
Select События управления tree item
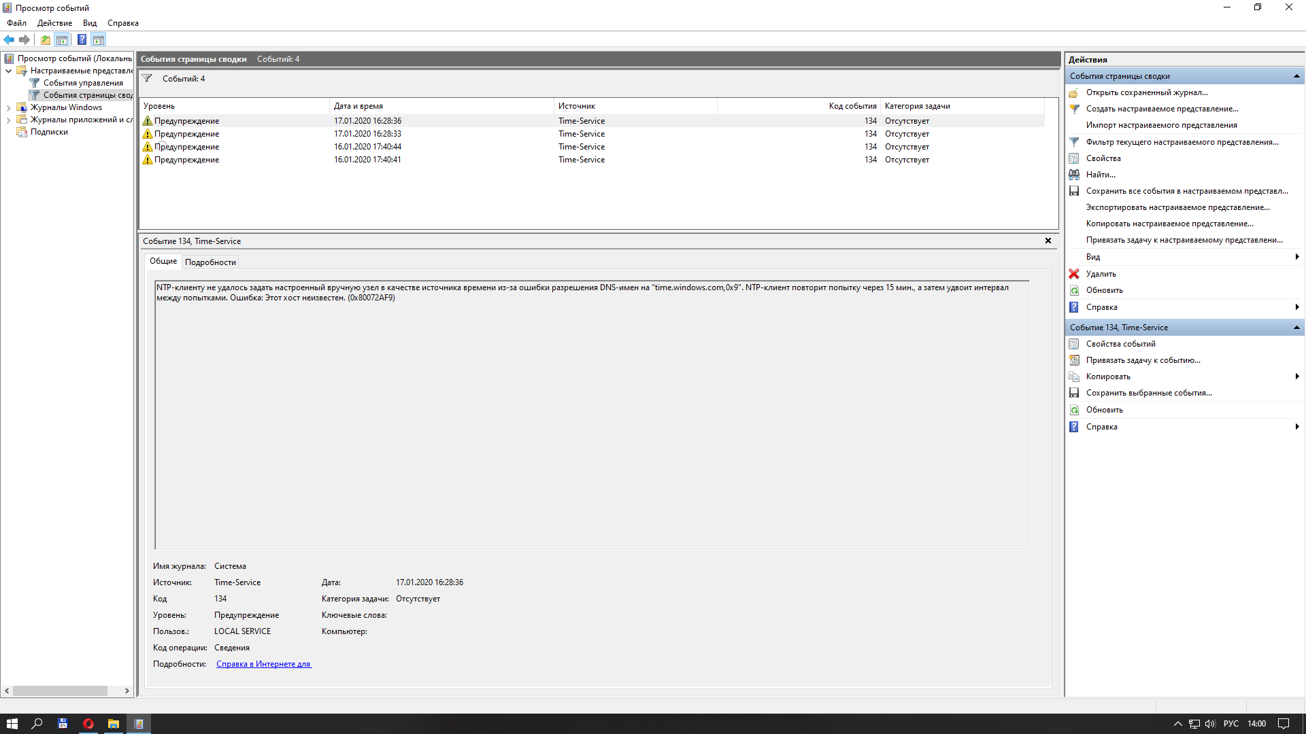pyautogui.click(x=83, y=83)
